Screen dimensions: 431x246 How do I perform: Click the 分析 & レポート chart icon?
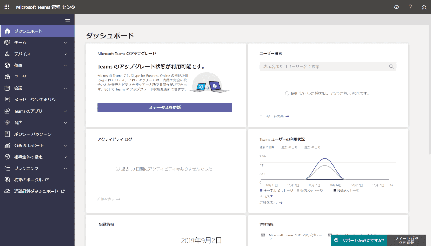pyautogui.click(x=7, y=145)
